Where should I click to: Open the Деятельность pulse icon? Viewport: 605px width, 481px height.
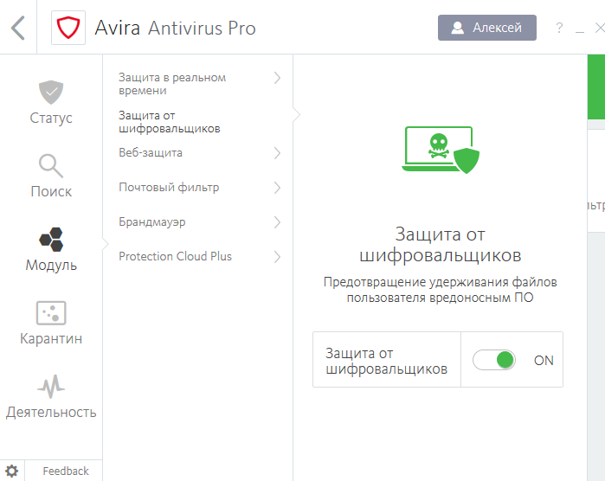51,387
